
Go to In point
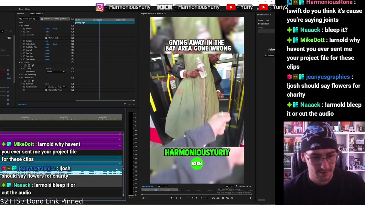pos(188,198)
